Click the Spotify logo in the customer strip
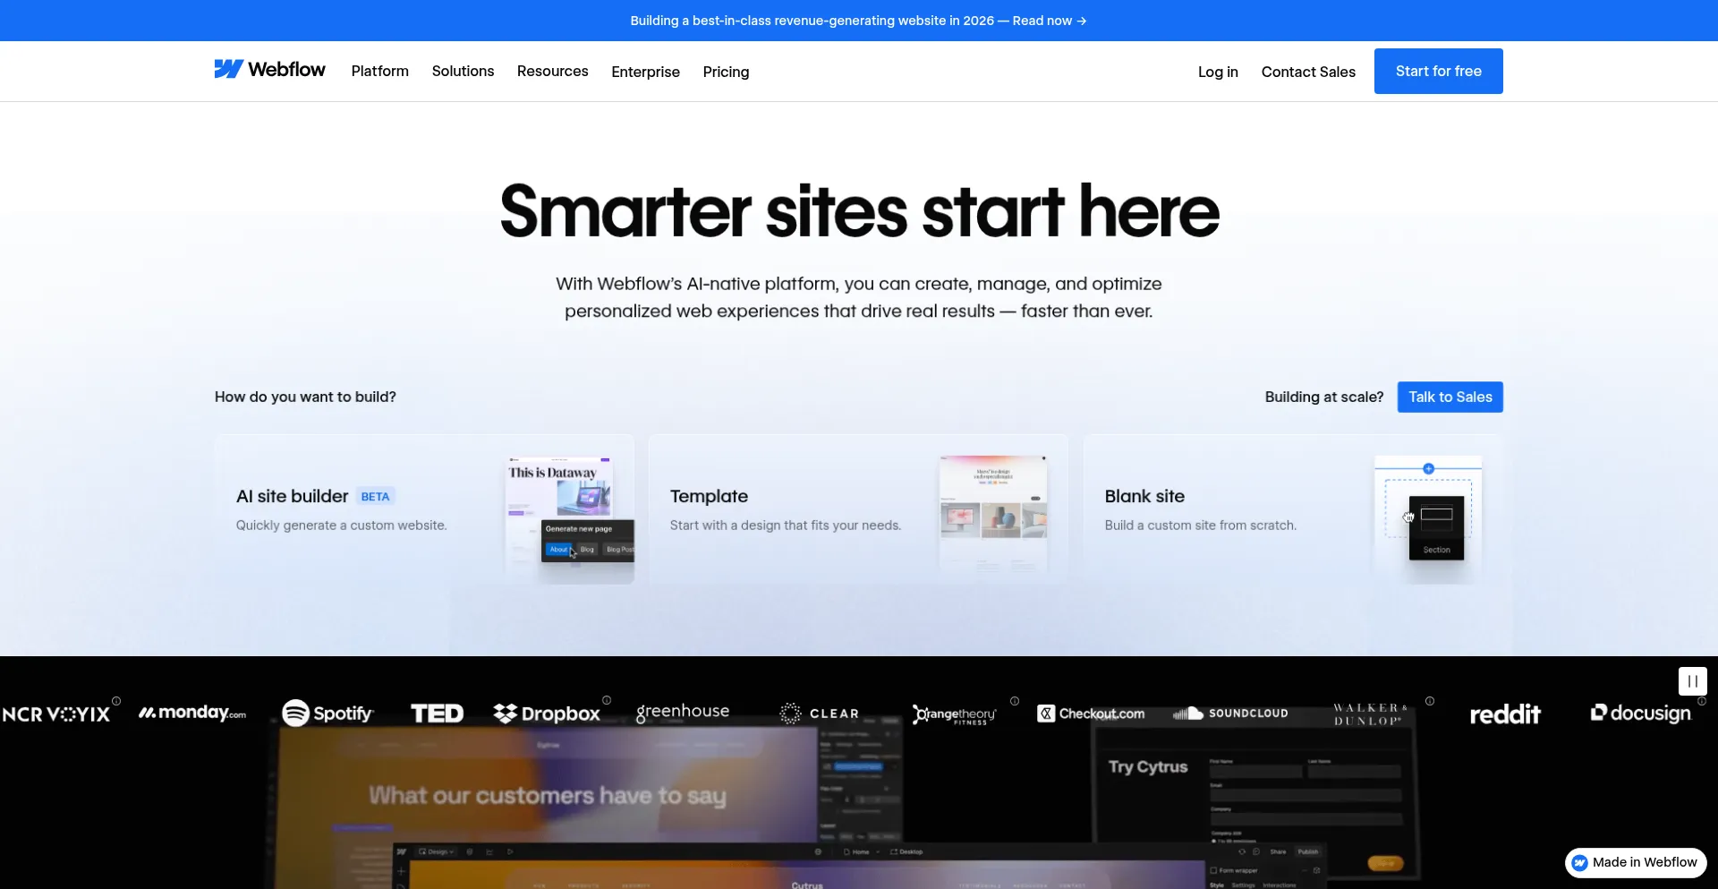The width and height of the screenshot is (1718, 889). click(x=327, y=714)
